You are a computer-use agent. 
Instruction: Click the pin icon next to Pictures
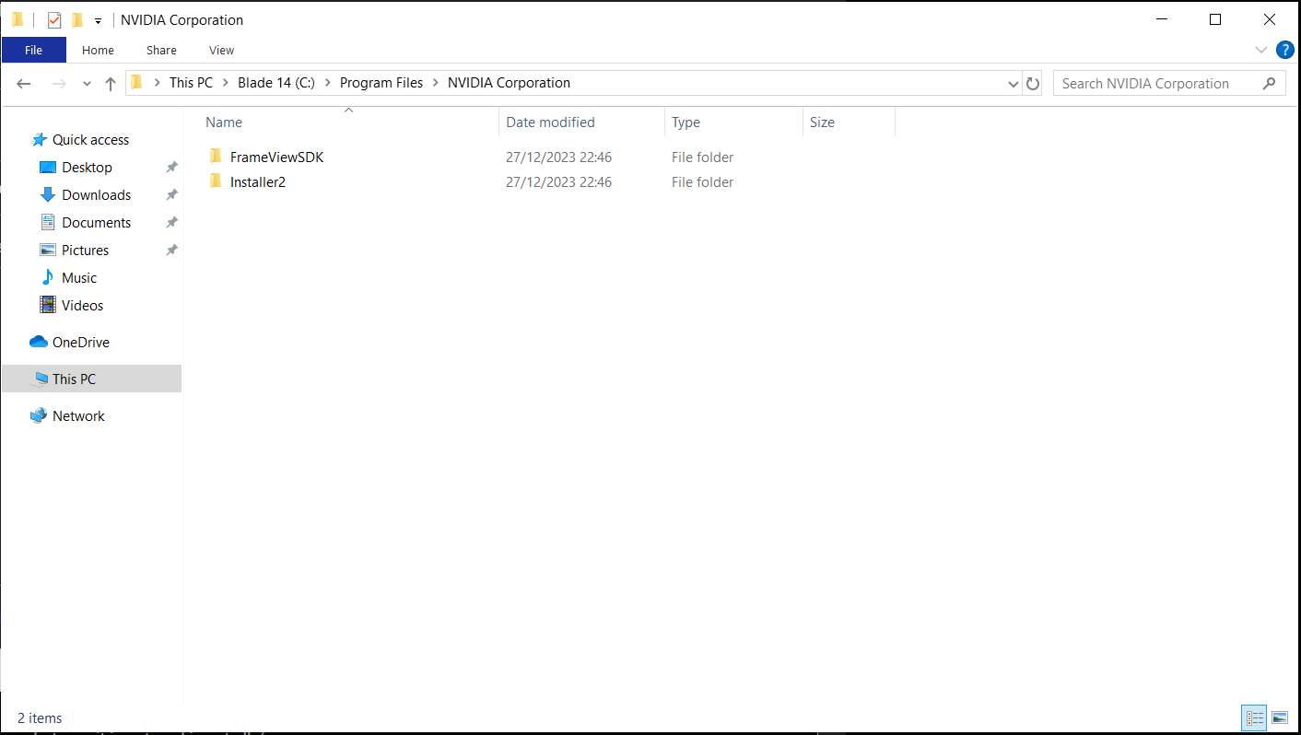click(x=171, y=251)
